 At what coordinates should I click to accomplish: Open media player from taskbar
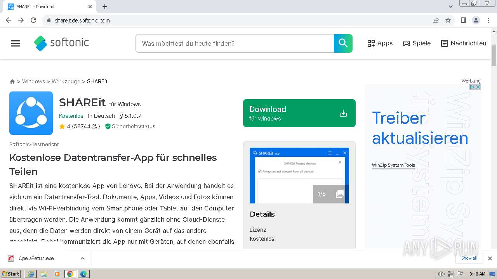coord(57,274)
